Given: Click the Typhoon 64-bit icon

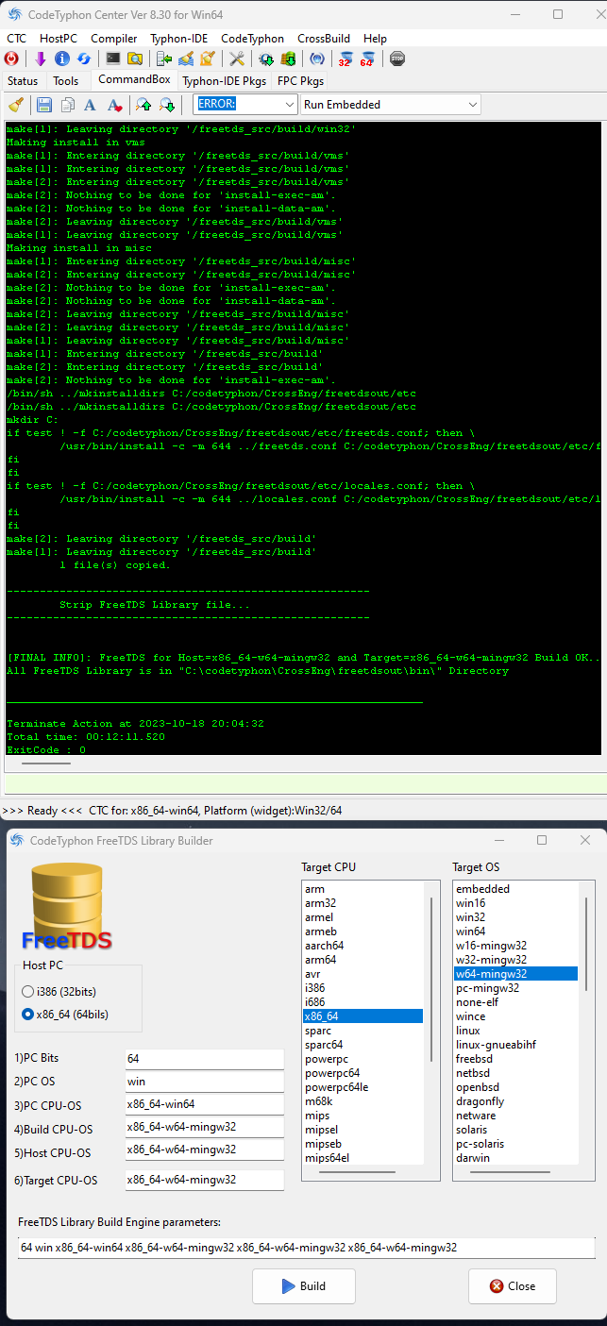Looking at the screenshot, I should (x=367, y=59).
